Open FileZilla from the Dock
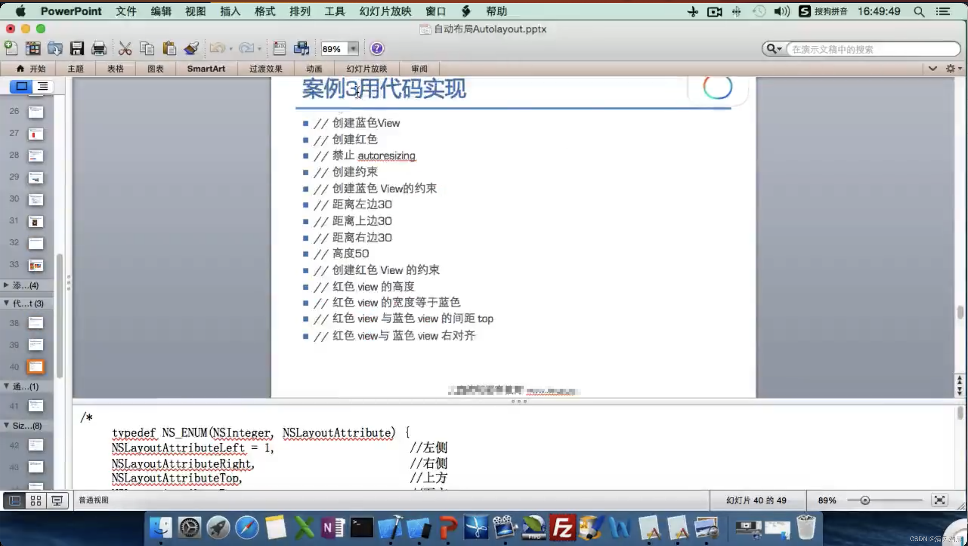 (562, 527)
